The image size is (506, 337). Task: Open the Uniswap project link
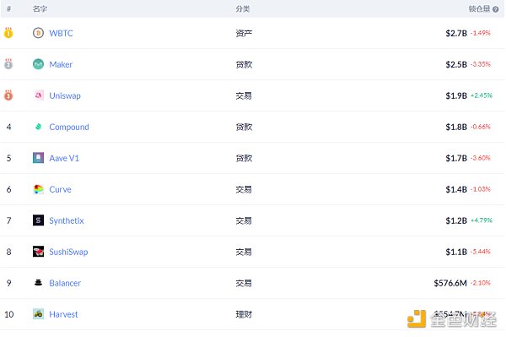click(65, 96)
